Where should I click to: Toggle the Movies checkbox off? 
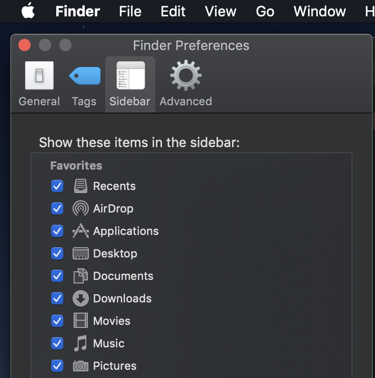point(57,321)
